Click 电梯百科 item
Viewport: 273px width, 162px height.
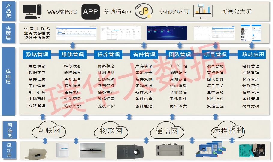(37, 99)
